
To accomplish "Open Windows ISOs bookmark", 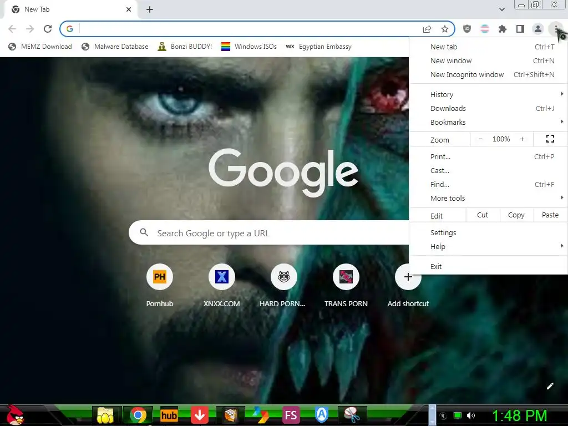I will pyautogui.click(x=249, y=47).
